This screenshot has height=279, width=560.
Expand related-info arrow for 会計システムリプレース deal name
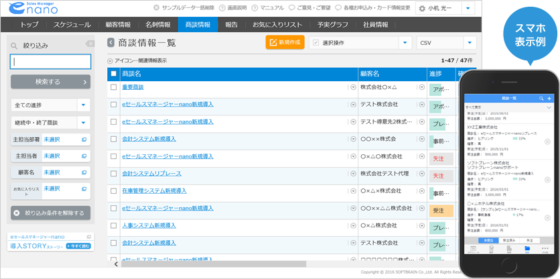(x=353, y=174)
